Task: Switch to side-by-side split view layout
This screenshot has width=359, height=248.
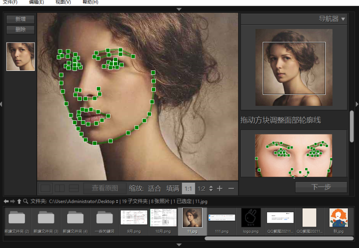Action: [x=59, y=188]
